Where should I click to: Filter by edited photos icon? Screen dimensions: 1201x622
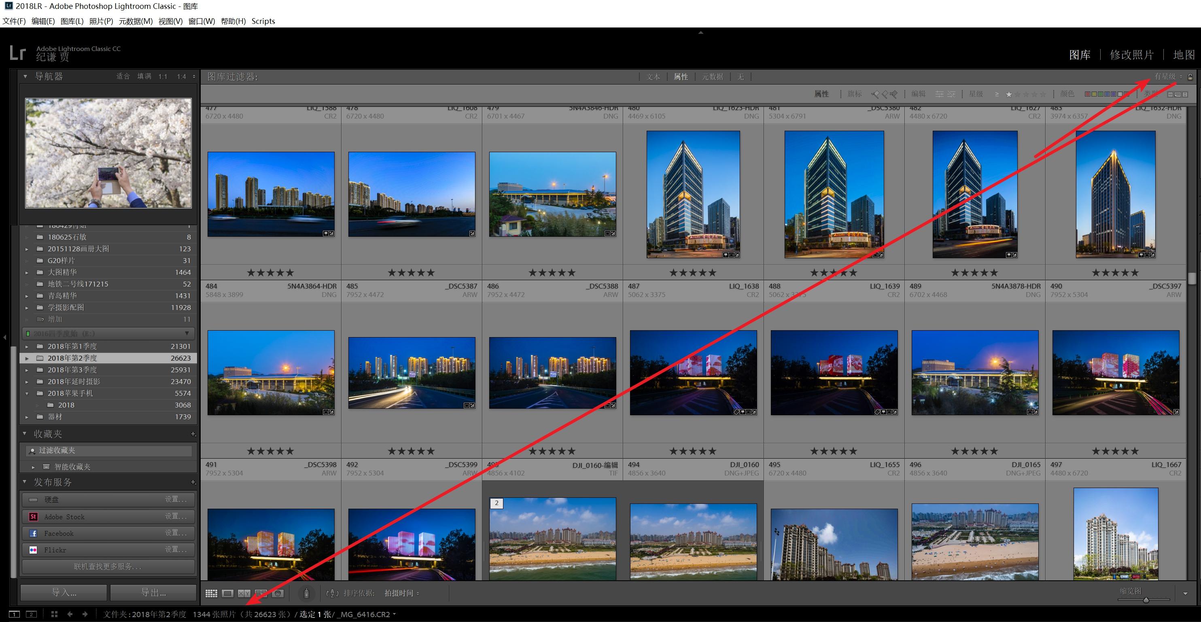[x=940, y=94]
